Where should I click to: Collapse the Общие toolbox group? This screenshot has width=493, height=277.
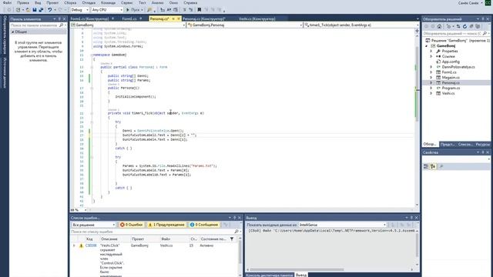13,32
